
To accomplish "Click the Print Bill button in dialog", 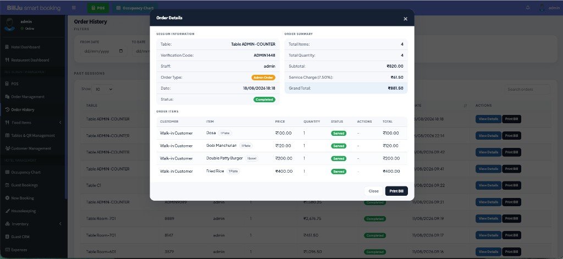I will [x=396, y=191].
